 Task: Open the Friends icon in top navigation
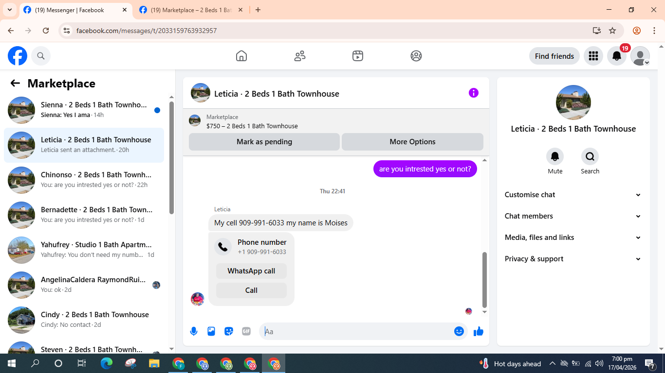[x=300, y=56]
